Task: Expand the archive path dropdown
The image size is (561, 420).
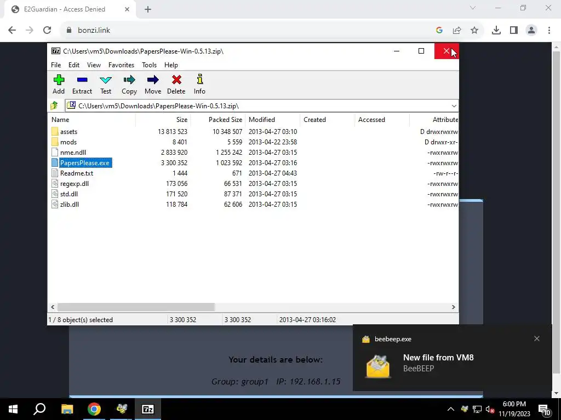Action: point(454,106)
